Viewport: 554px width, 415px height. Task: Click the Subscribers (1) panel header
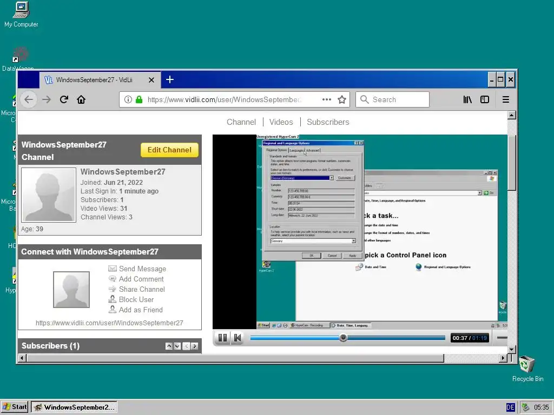point(109,346)
